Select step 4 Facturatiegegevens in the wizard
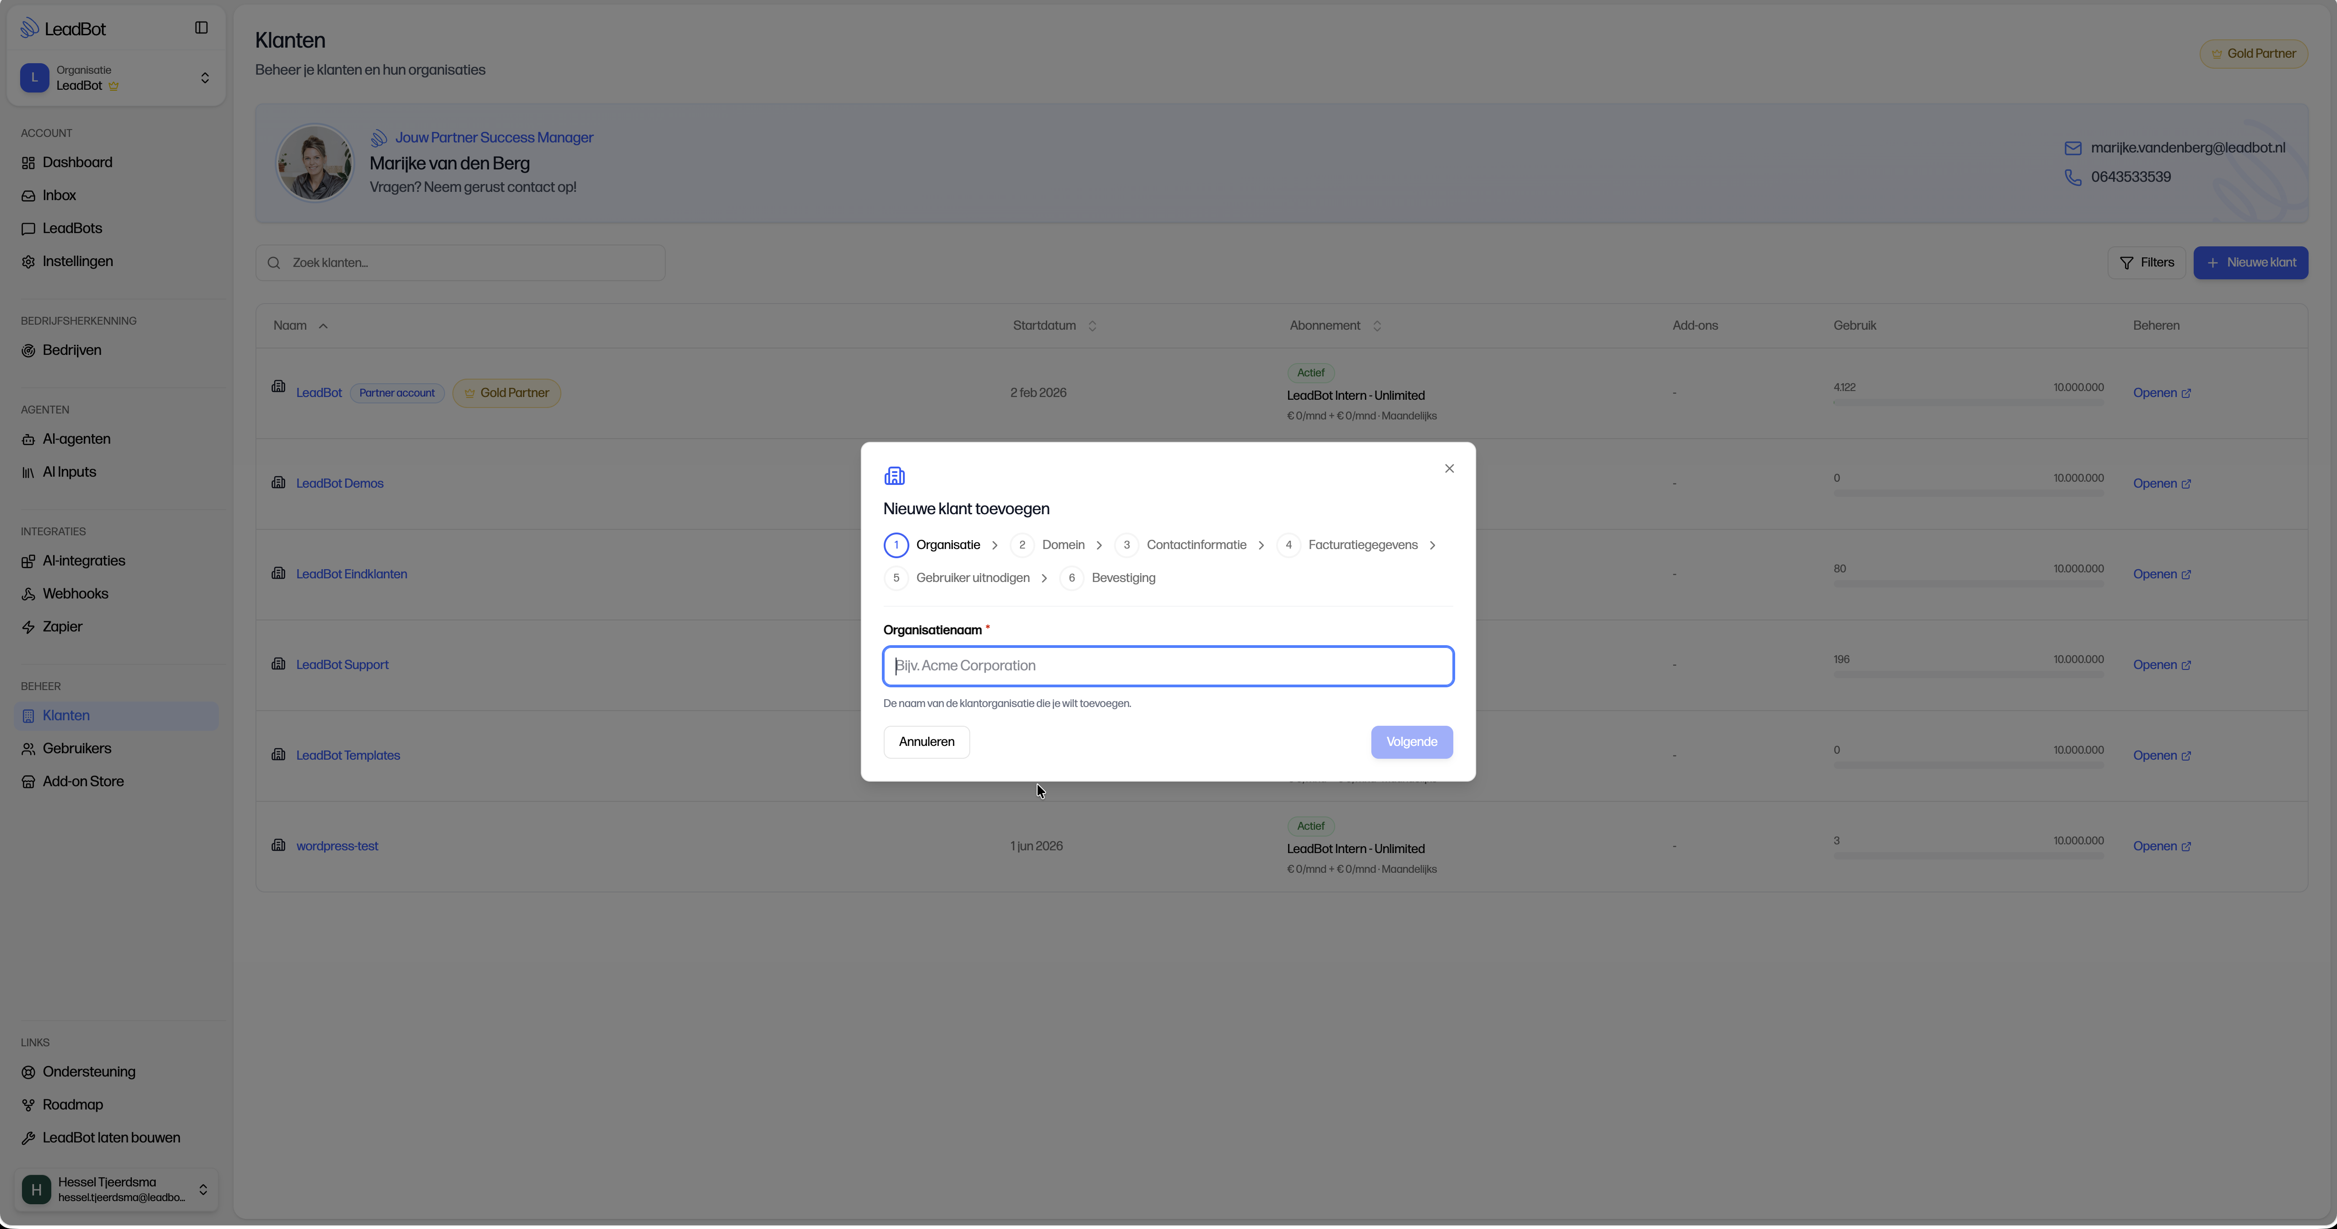 pos(1347,545)
